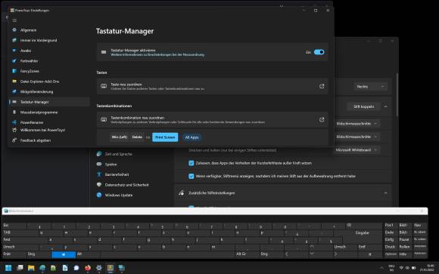
Task: Click the Eingabe key on on-screen keyboard
Action: pos(362,233)
